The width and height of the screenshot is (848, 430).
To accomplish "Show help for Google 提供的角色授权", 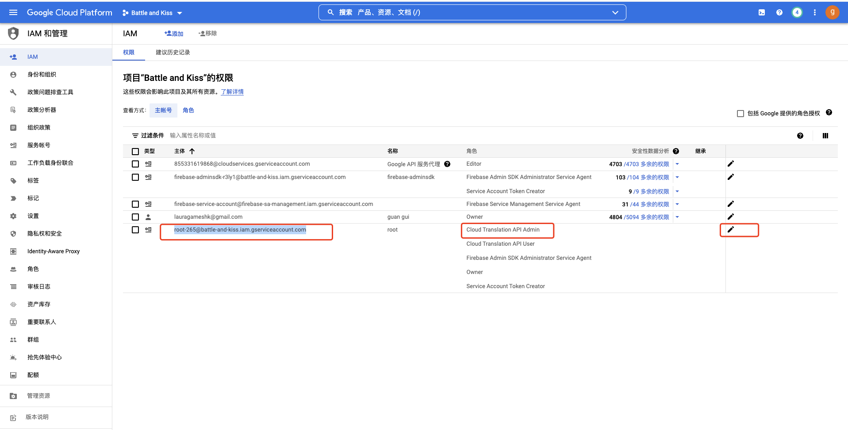I will pyautogui.click(x=829, y=113).
